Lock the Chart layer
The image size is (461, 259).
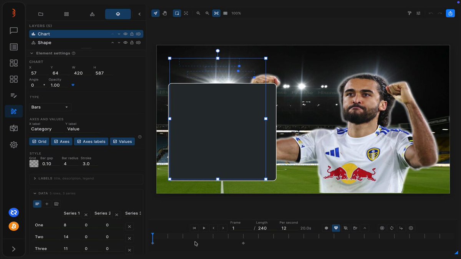(132, 34)
